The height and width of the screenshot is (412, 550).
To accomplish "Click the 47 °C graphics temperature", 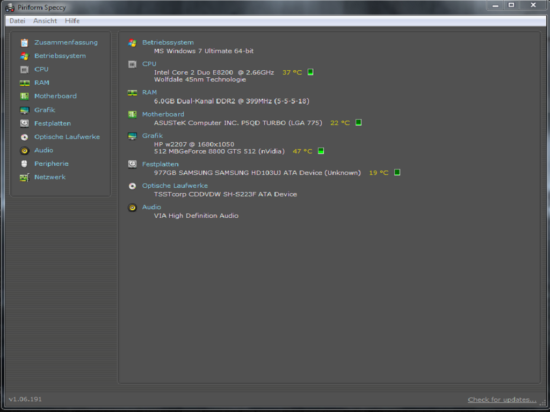I will tap(302, 151).
